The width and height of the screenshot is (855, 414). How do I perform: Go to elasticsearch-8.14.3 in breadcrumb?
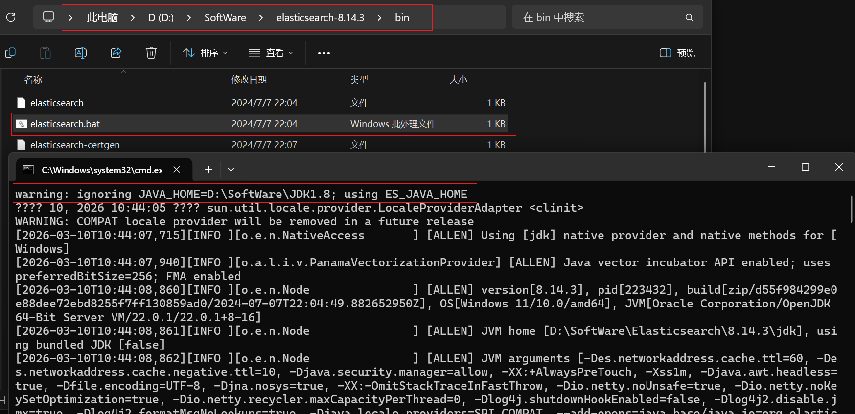(x=320, y=18)
